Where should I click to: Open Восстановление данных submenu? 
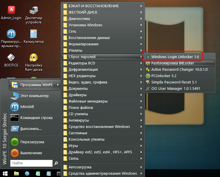tap(103, 38)
